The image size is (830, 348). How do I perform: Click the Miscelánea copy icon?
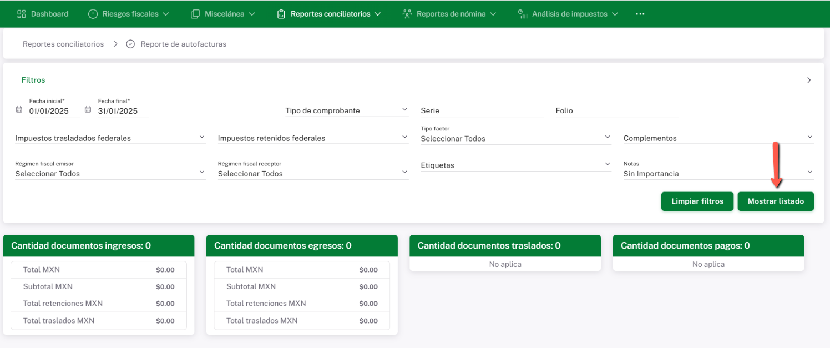(195, 14)
